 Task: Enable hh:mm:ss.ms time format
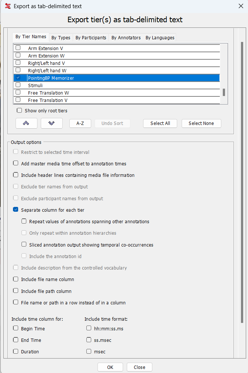click(89, 329)
